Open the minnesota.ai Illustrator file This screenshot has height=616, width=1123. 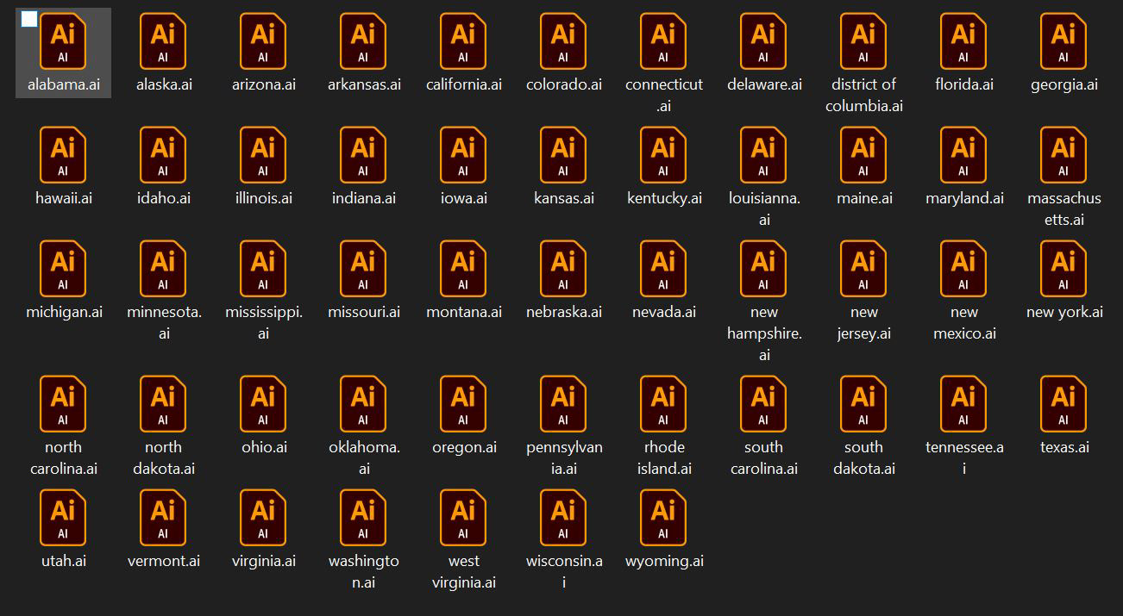[163, 268]
